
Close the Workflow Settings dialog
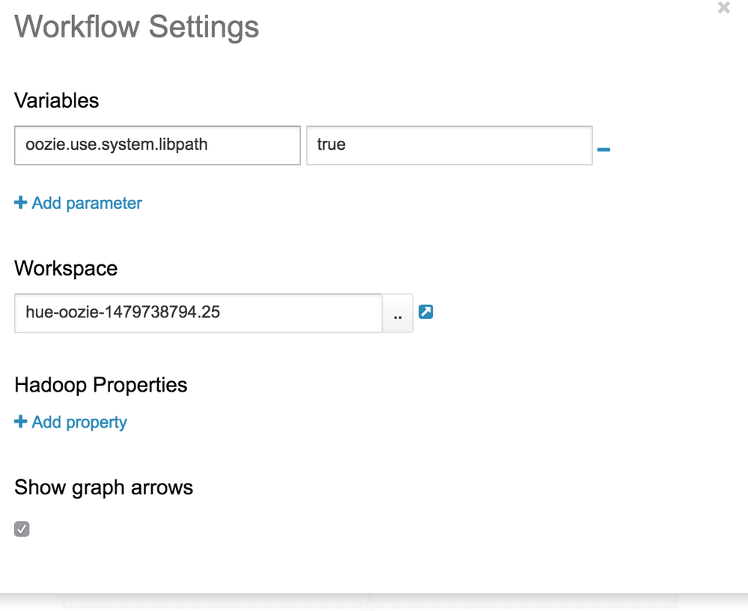pos(723,8)
